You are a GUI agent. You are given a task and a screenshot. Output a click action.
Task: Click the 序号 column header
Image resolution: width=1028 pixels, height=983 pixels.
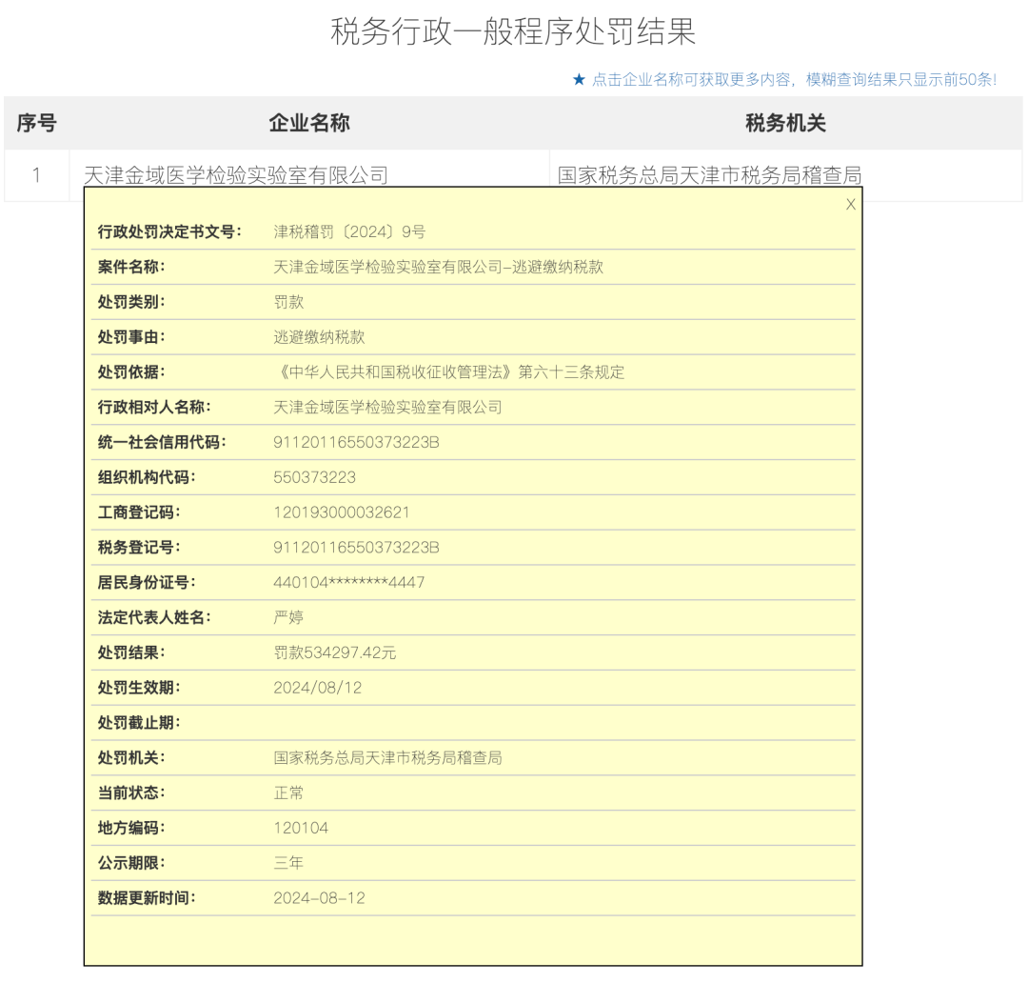pyautogui.click(x=36, y=123)
